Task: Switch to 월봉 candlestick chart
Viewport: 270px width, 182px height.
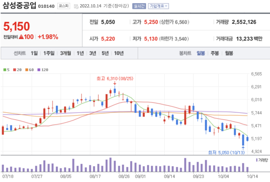Action: [x=229, y=53]
